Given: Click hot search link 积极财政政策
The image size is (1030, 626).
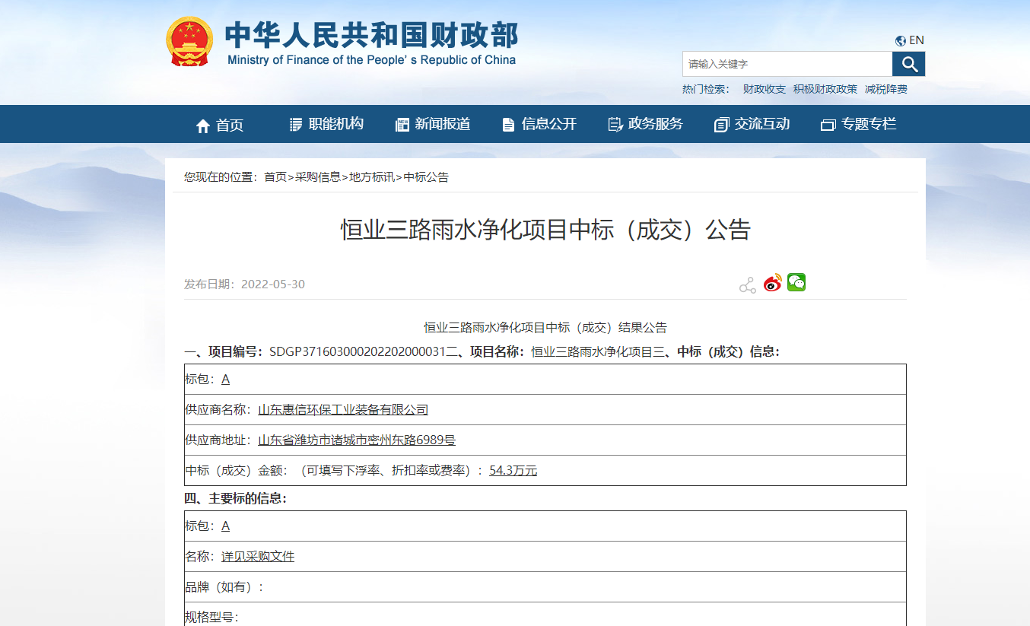Looking at the screenshot, I should 825,89.
